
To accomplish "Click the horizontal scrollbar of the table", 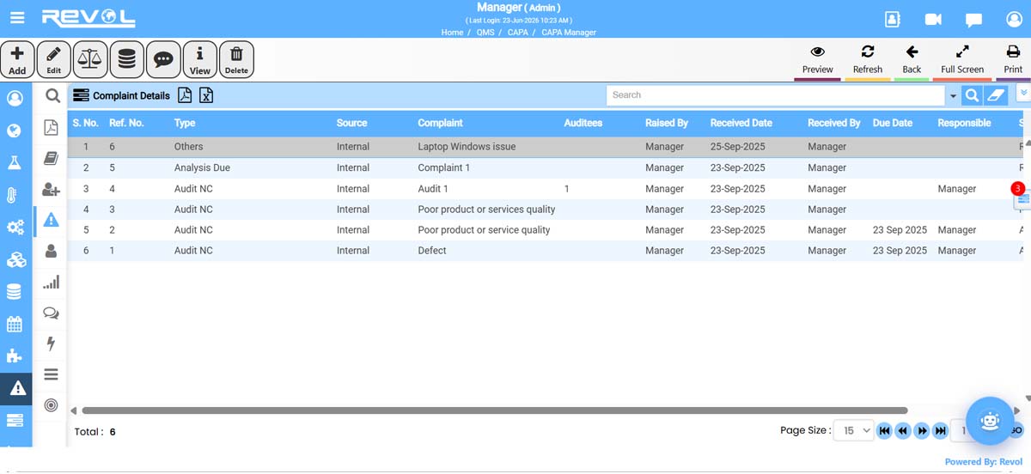I will pos(495,410).
